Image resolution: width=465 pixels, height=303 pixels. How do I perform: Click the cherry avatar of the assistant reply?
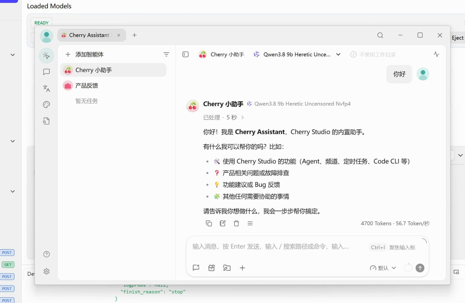click(193, 106)
